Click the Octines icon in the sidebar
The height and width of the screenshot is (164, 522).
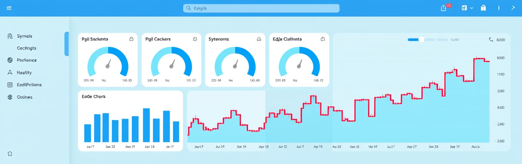pyautogui.click(x=10, y=97)
